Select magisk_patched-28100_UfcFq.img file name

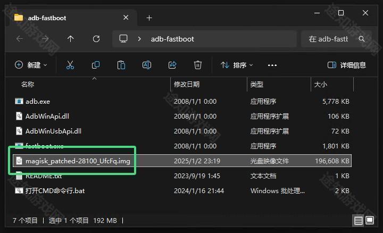click(x=78, y=161)
